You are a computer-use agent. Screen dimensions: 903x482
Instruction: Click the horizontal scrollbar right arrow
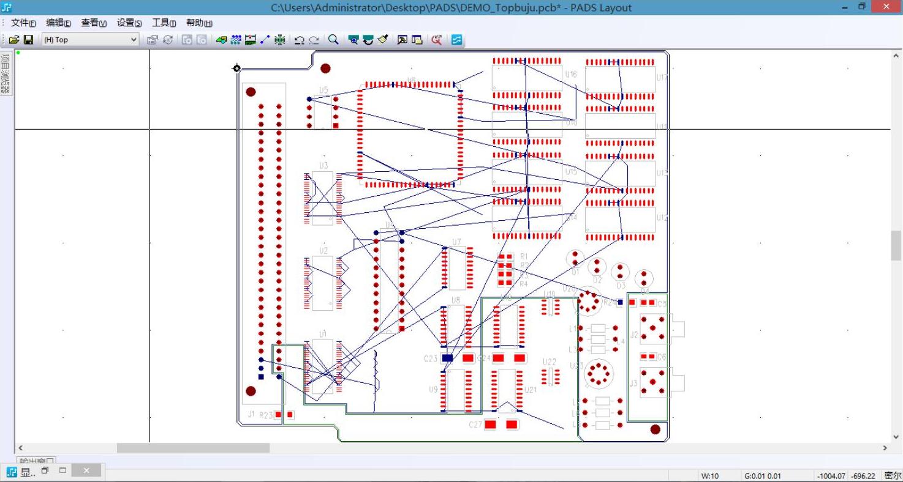(885, 448)
